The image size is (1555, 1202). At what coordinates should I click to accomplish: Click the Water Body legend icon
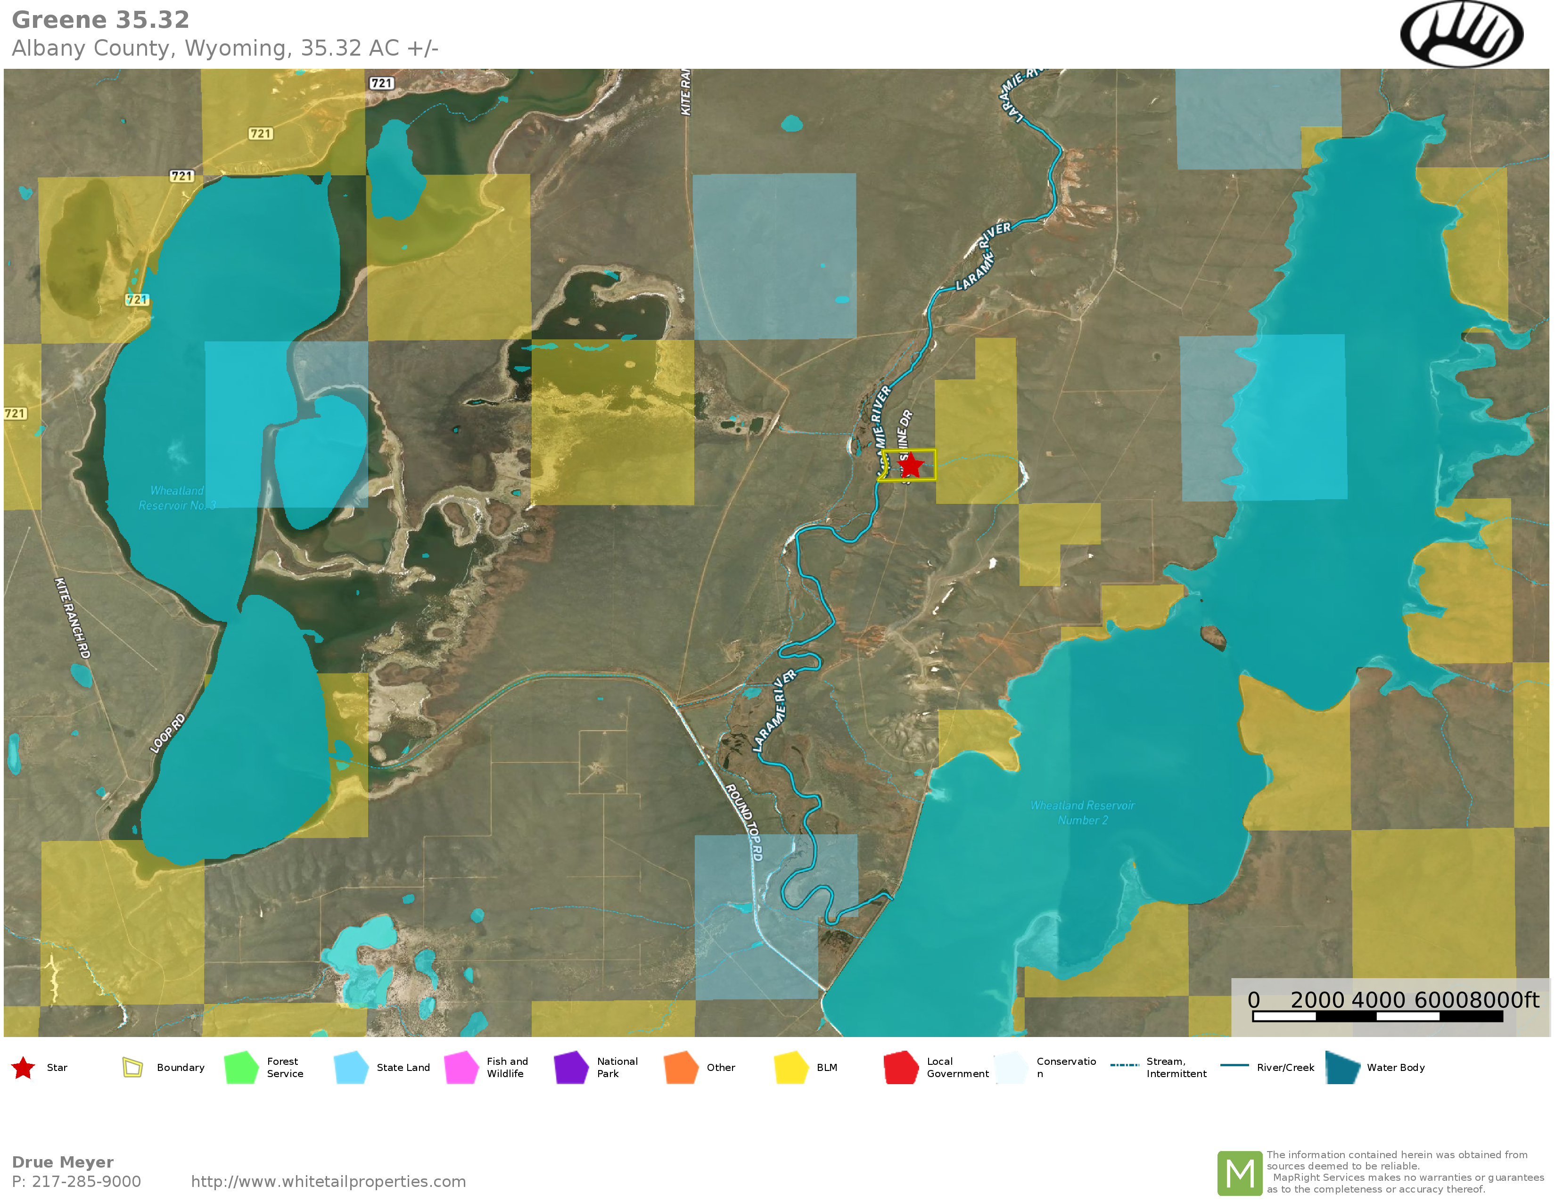pyautogui.click(x=1343, y=1067)
